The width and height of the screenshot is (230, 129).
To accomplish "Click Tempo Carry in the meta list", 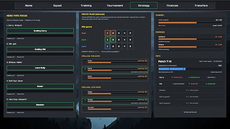I will click(x=177, y=78).
